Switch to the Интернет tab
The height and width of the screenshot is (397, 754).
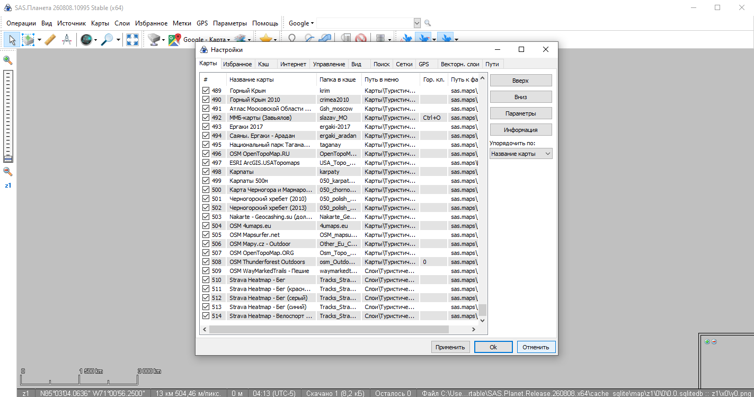[x=293, y=64]
